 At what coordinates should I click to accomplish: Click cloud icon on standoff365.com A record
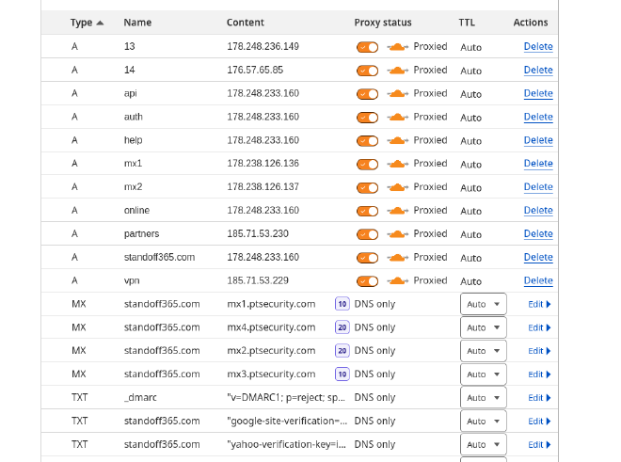tap(398, 258)
